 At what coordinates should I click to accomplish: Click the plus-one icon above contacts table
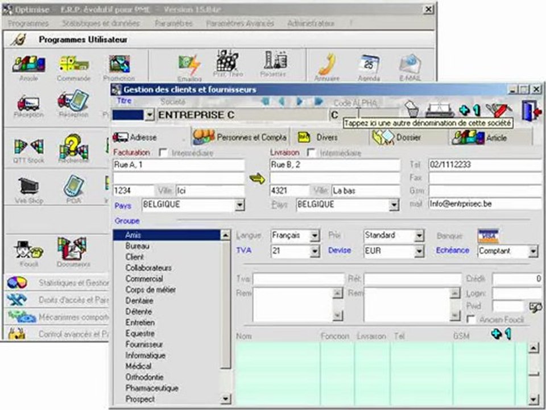point(500,334)
